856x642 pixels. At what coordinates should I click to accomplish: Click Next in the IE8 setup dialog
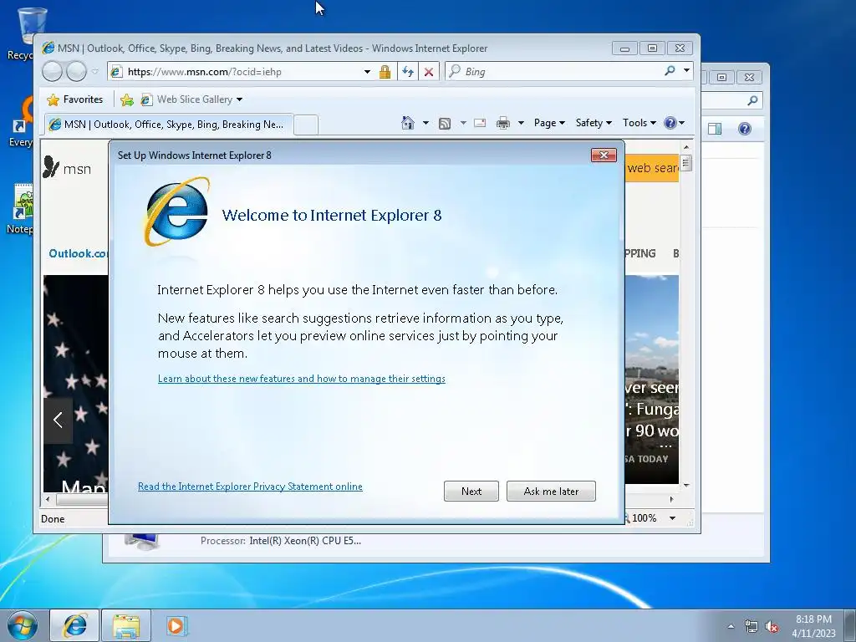(471, 492)
